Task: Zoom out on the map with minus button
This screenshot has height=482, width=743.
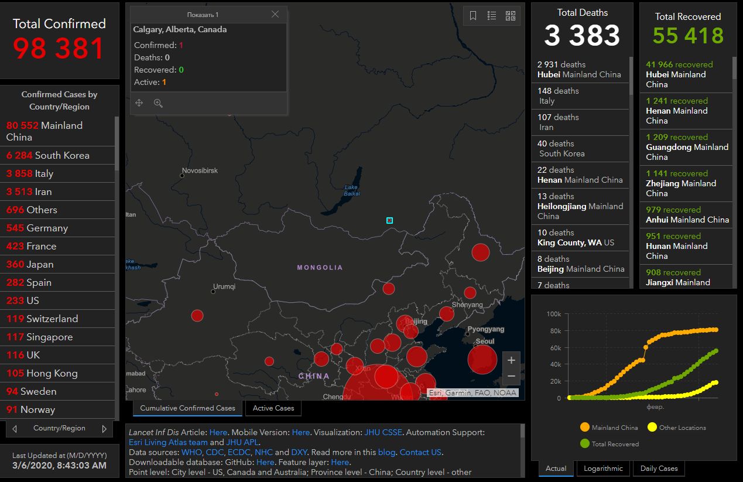Action: (x=511, y=376)
